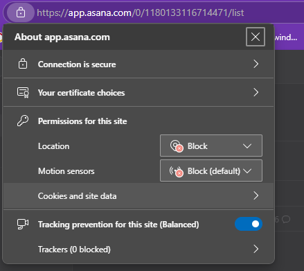Select Connection is secure entry
Image resolution: width=304 pixels, height=271 pixels.
[x=138, y=64]
